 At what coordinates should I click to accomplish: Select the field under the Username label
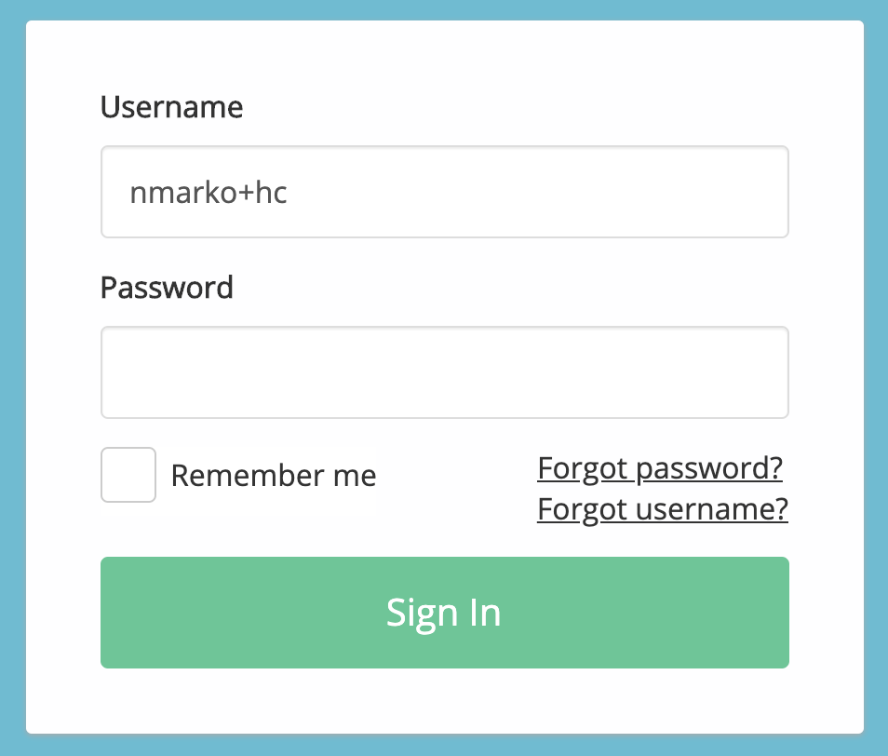click(444, 192)
